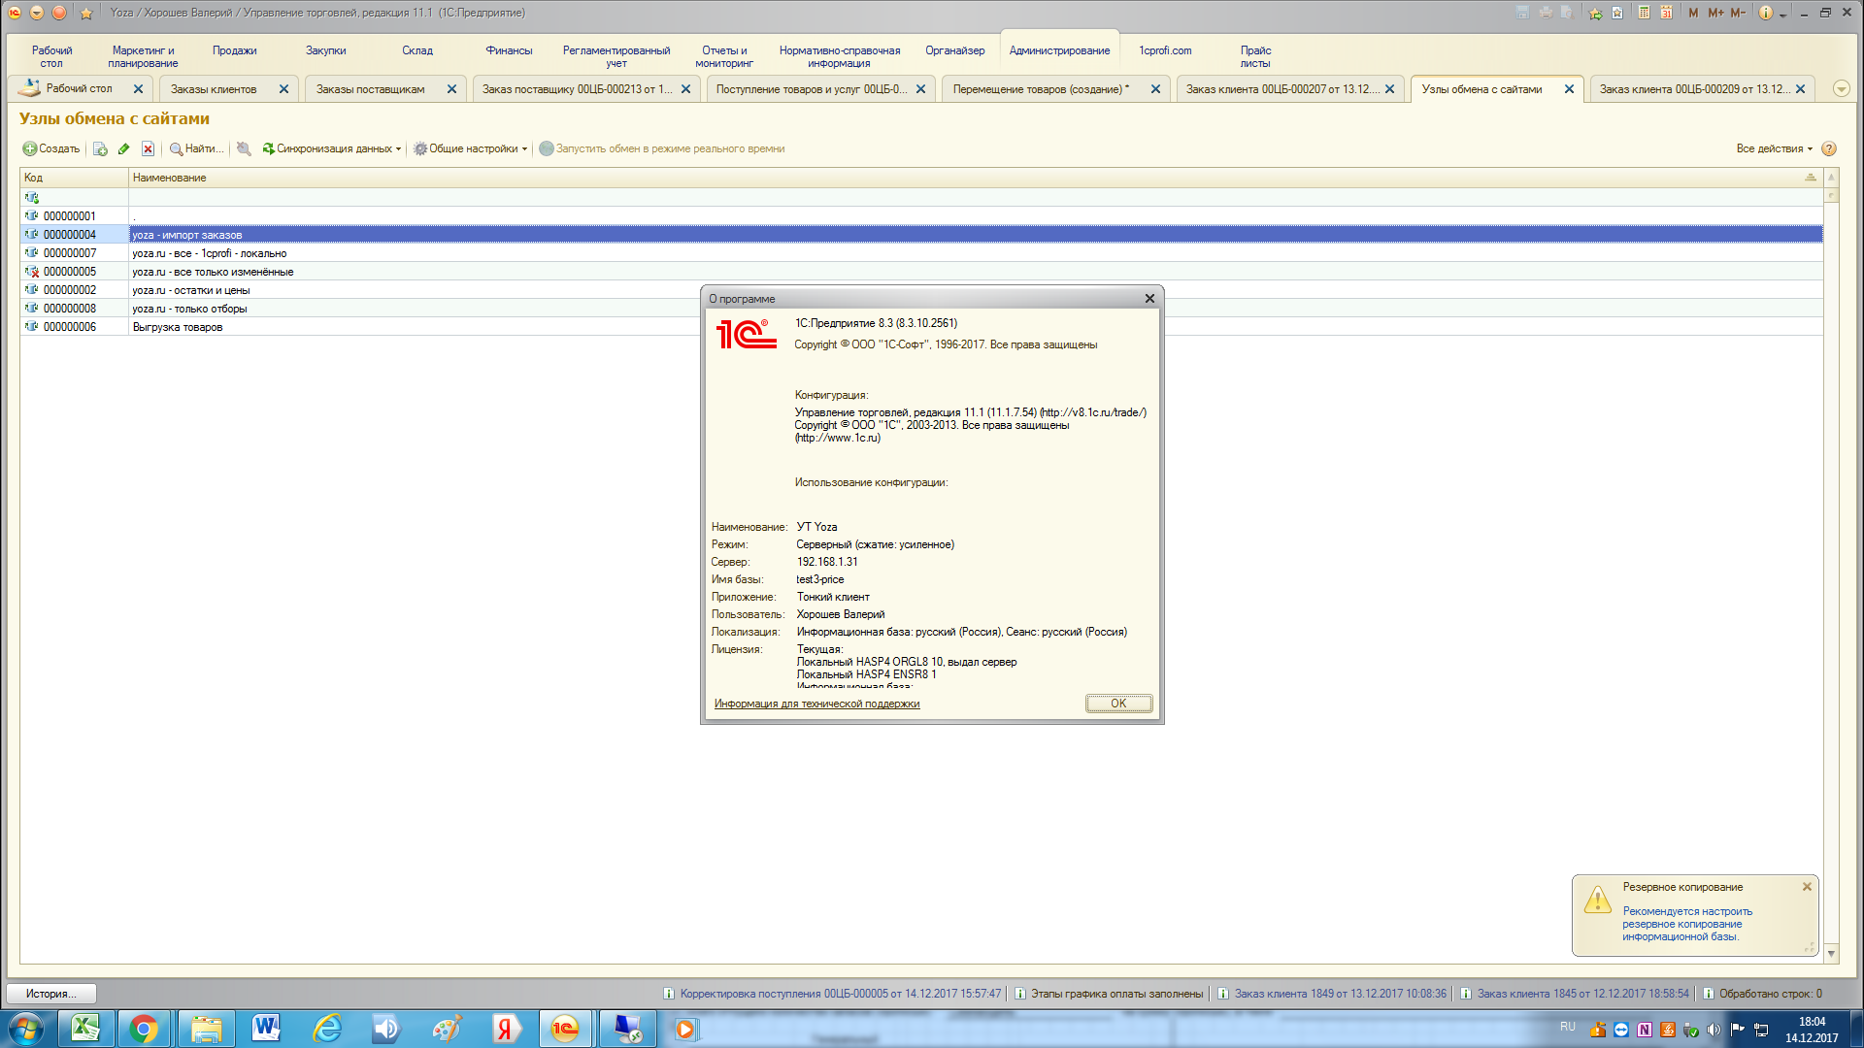The height and width of the screenshot is (1048, 1864).
Task: Open the calendar icon in title bar
Action: click(1666, 13)
